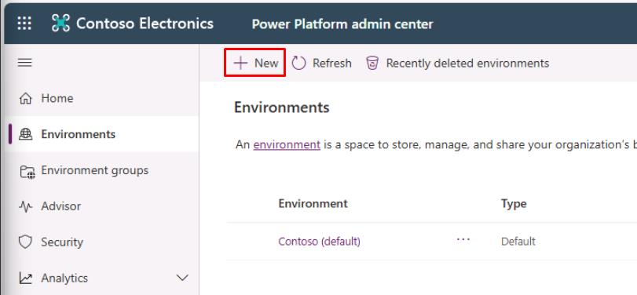The width and height of the screenshot is (637, 295).
Task: Click the Default type cell
Action: tap(518, 242)
